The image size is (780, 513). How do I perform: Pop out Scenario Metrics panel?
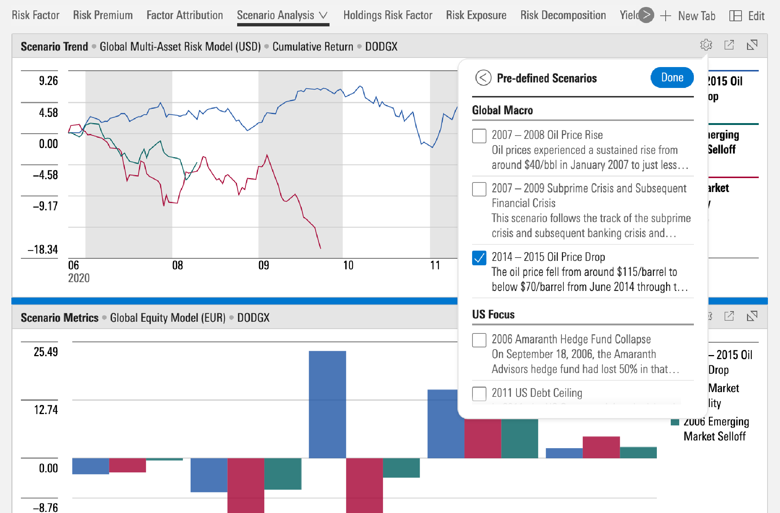point(729,316)
